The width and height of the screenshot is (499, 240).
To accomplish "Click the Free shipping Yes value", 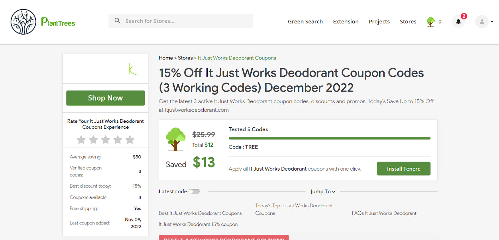I will coord(138,209).
